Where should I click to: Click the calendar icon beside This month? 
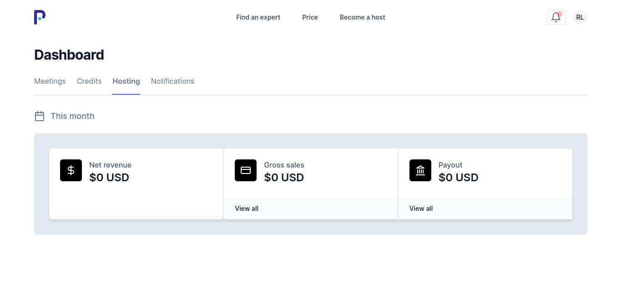tap(40, 116)
